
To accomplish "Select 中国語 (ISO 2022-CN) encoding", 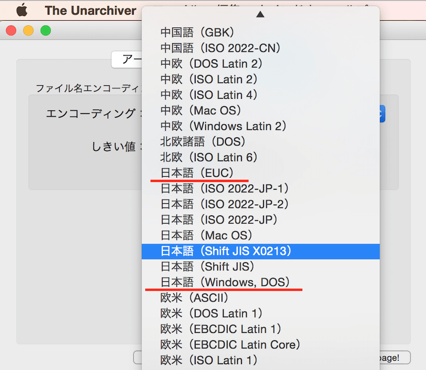I will coord(261,48).
